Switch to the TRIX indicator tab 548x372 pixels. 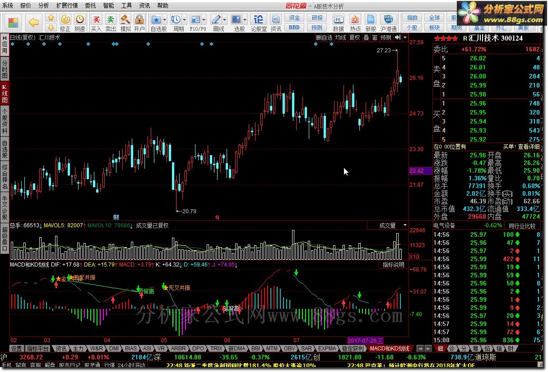click(216, 349)
